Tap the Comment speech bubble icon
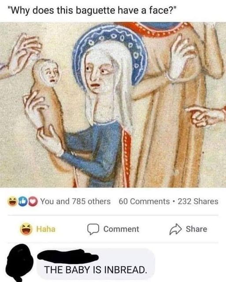Viewport: 226px width, 282px height. (x=93, y=229)
